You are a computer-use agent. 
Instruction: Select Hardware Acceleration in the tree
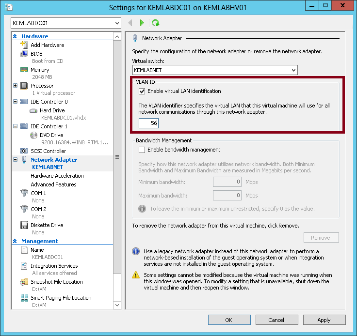point(57,176)
